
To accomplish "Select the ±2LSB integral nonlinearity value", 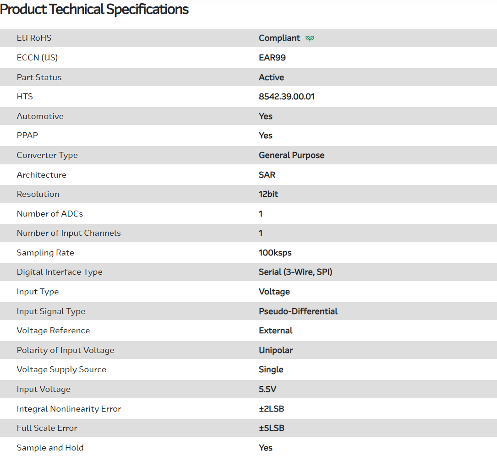I will (x=272, y=409).
